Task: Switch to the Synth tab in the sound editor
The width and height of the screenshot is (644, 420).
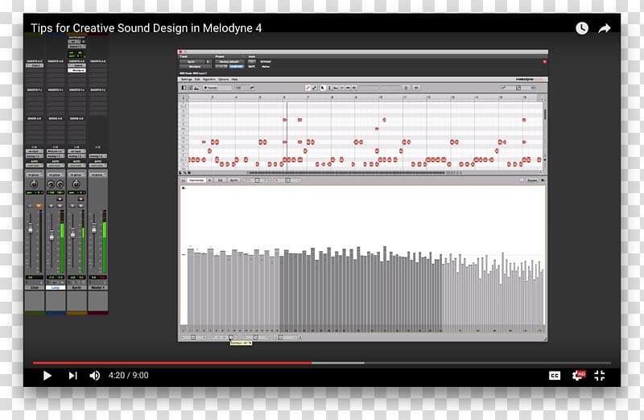Action: [x=233, y=179]
